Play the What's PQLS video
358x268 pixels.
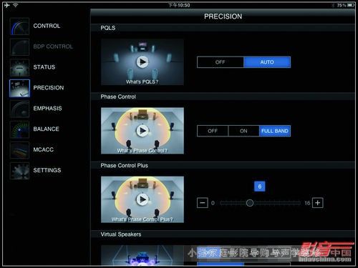[142, 62]
